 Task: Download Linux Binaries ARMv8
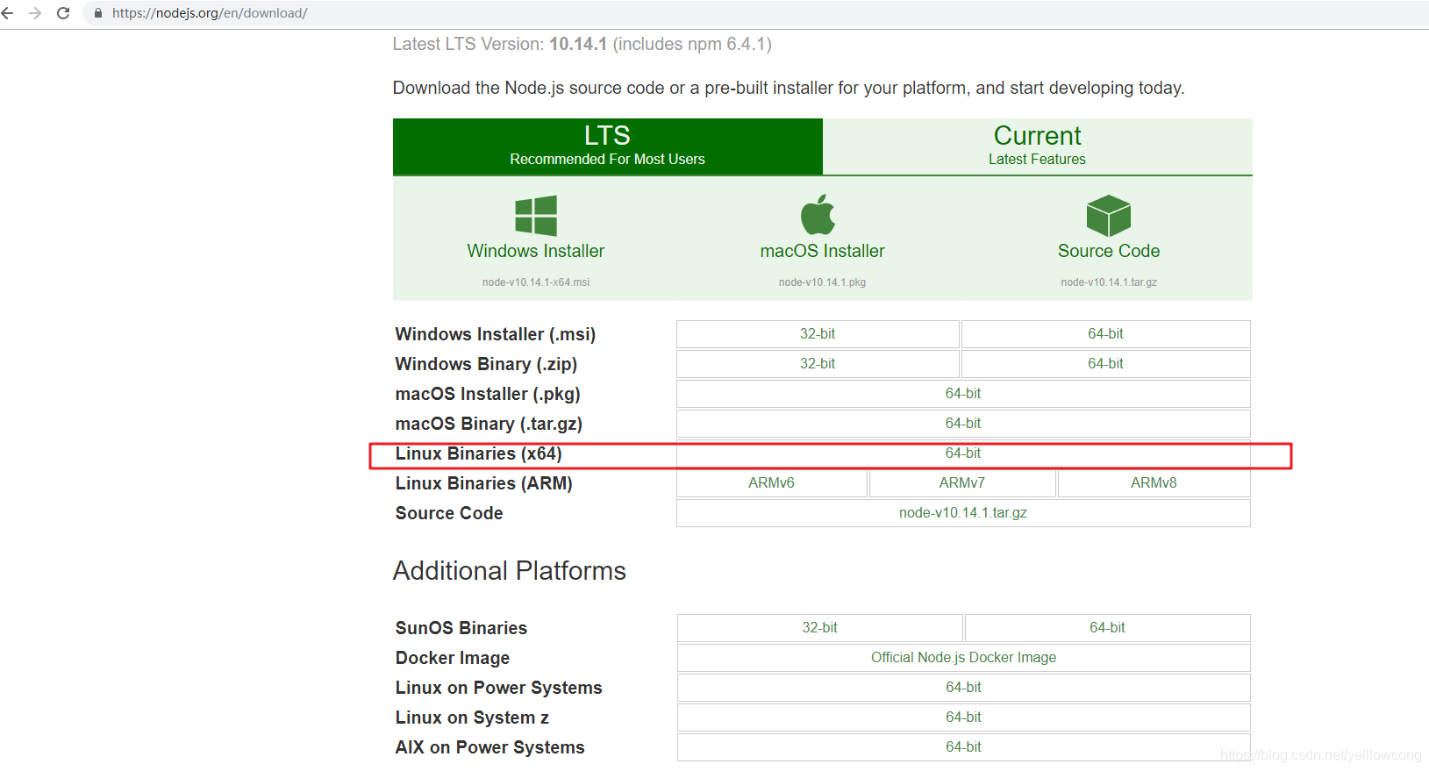click(1154, 483)
